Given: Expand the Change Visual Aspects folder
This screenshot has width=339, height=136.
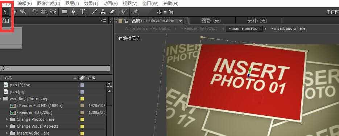Looking at the screenshot, I should [7, 126].
